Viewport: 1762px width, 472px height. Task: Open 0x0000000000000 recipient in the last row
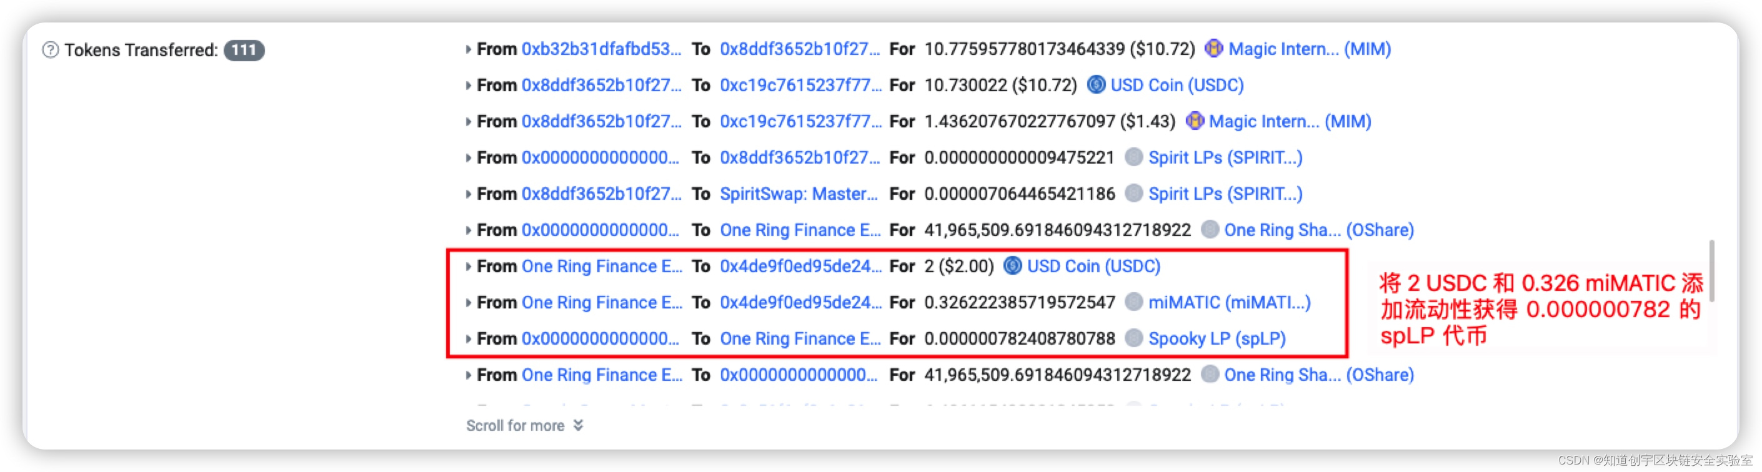point(799,375)
